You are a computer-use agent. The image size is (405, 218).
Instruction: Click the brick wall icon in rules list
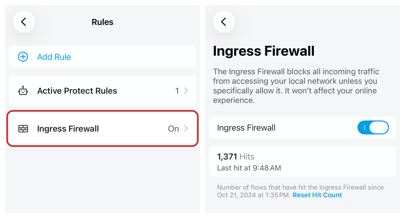23,129
